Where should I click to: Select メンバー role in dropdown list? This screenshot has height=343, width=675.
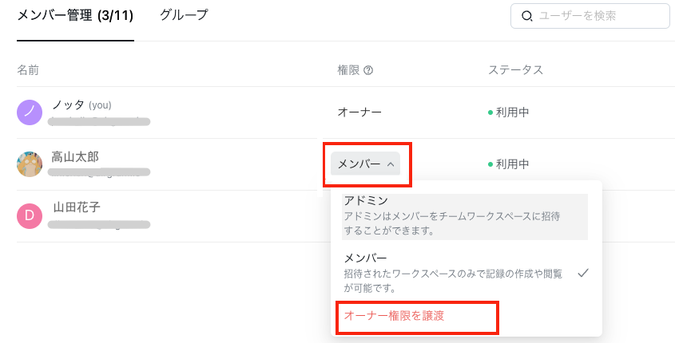coord(465,273)
